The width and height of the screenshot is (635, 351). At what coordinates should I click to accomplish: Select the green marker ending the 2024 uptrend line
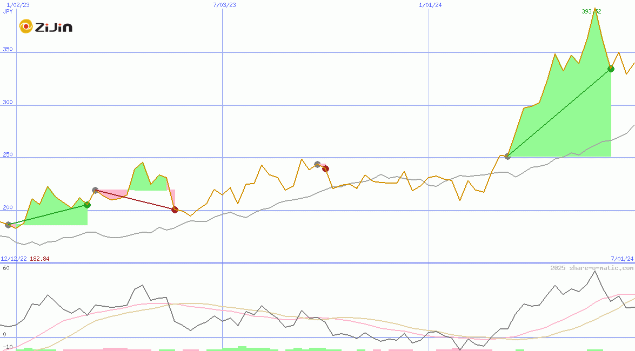[611, 69]
